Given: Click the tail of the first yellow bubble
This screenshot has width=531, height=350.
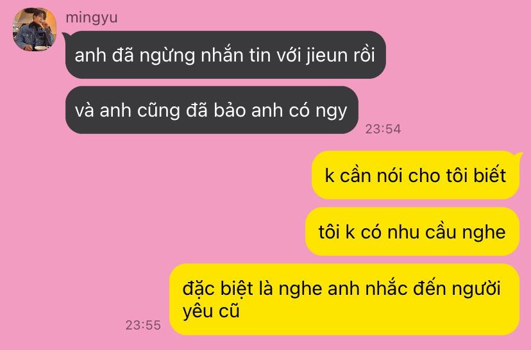Looking at the screenshot, I should click(x=518, y=155).
